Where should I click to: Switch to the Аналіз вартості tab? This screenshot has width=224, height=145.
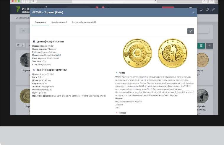(59, 22)
